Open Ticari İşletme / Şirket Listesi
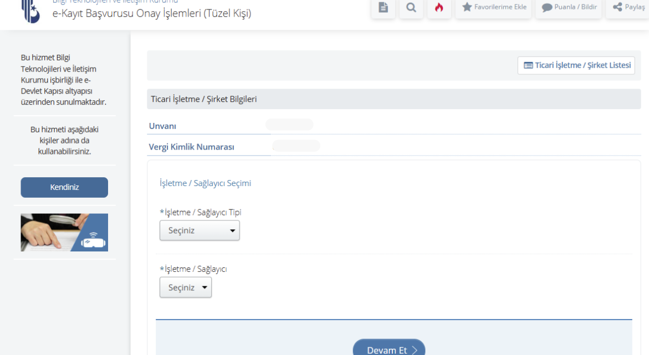Image resolution: width=649 pixels, height=355 pixels. (576, 65)
